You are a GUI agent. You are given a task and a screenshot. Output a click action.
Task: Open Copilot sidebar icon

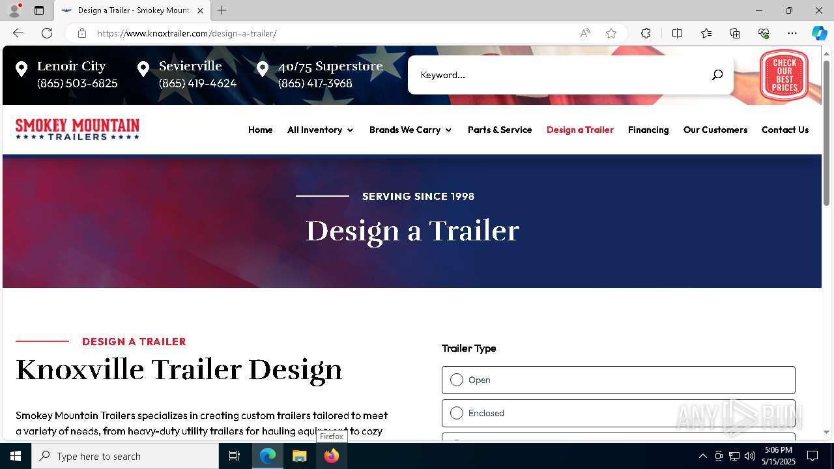pyautogui.click(x=819, y=33)
